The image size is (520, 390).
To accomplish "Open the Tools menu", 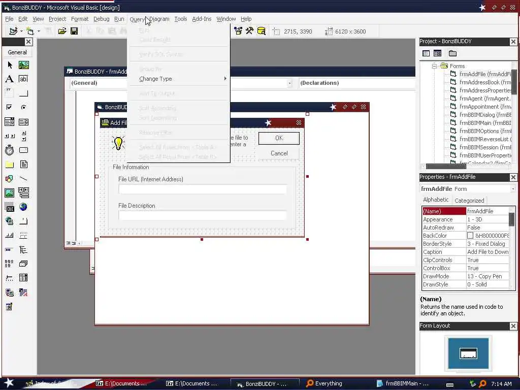I will (181, 19).
